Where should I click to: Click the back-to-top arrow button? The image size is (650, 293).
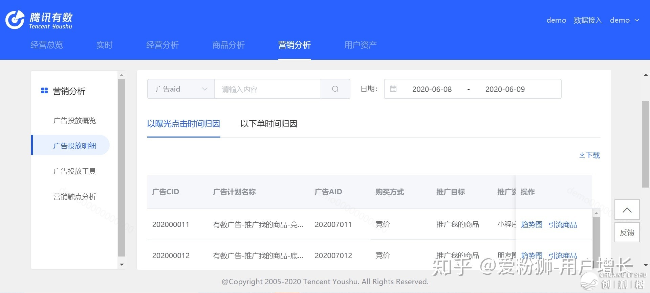click(627, 210)
